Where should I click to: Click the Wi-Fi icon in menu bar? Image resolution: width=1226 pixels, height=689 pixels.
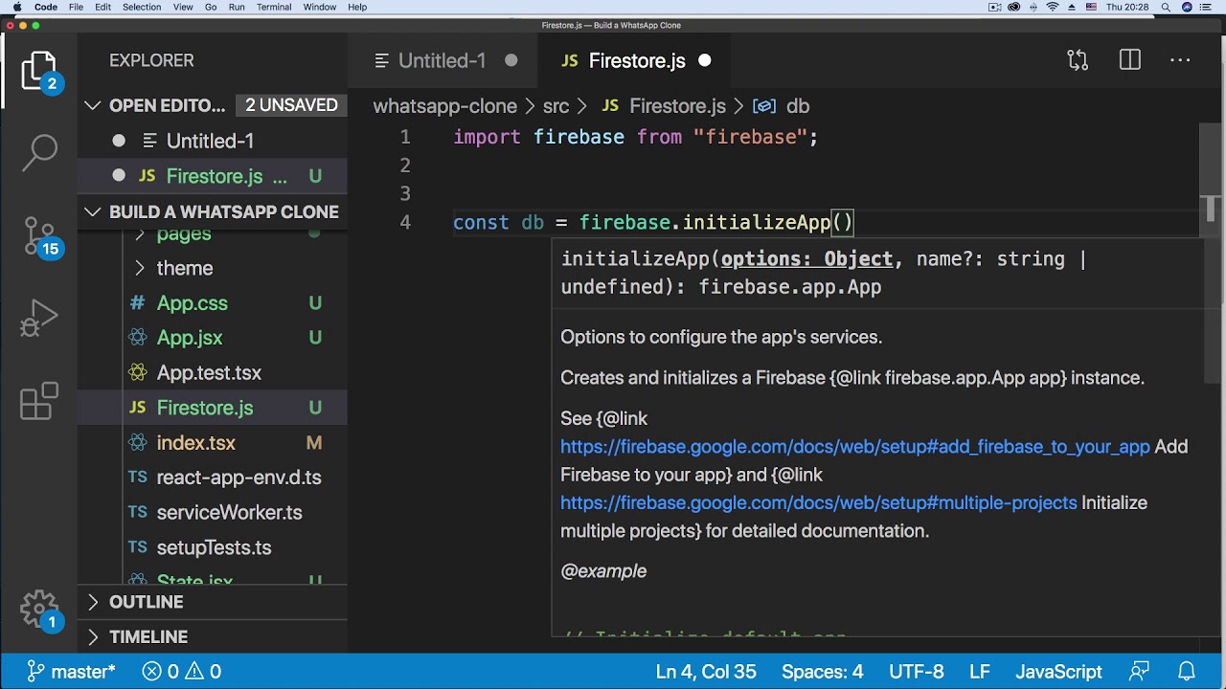pos(1053,7)
